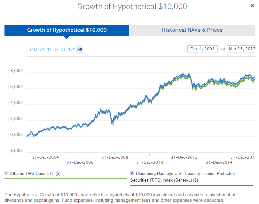Click the 31-Dec-2012 axis date label
This screenshot has width=259, height=204.
click(x=184, y=157)
